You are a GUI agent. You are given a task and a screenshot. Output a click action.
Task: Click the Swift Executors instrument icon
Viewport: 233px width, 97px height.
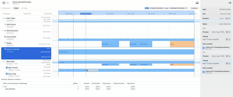pos(5,31)
